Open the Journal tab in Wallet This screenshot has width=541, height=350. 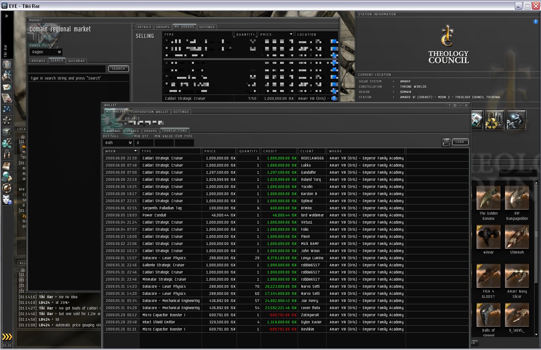pos(114,131)
